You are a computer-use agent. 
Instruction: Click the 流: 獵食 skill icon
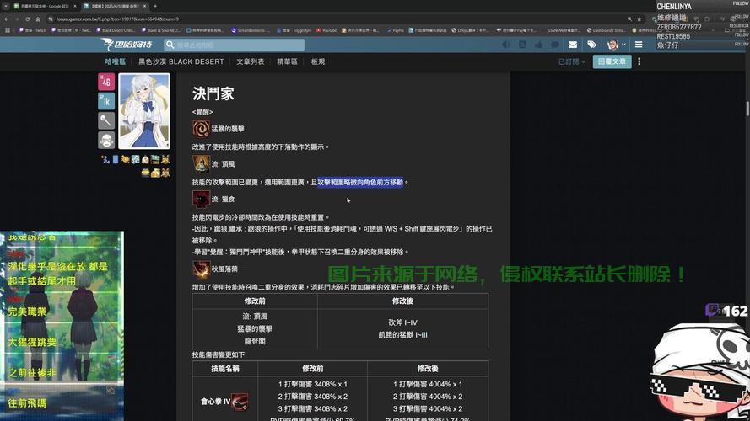[201, 199]
